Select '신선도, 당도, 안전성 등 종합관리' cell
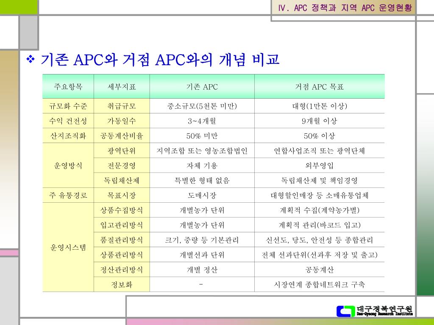 point(320,240)
